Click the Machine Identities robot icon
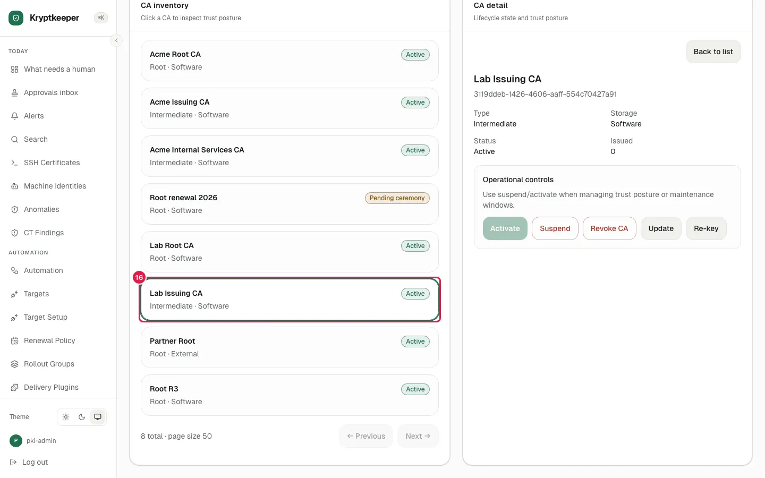 click(14, 186)
